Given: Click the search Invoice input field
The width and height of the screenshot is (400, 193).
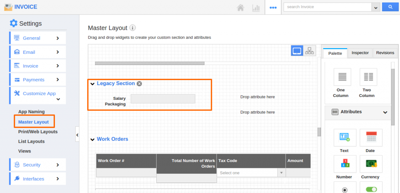Looking at the screenshot, I should pos(328,7).
